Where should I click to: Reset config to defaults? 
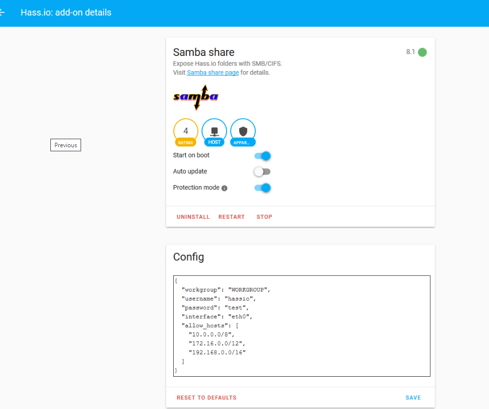tap(206, 397)
